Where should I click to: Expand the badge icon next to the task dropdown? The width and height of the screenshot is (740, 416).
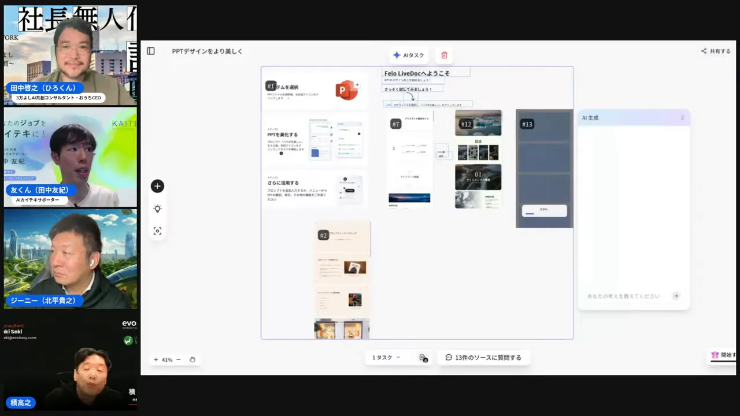tap(423, 357)
